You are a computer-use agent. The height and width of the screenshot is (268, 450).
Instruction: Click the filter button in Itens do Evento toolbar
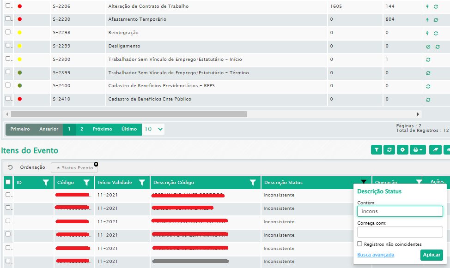pos(377,150)
